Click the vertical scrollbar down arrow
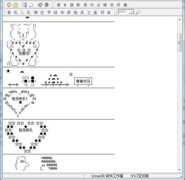This screenshot has height=180, width=185. tap(179, 170)
